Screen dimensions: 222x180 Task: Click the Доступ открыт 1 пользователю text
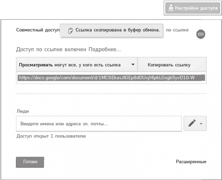(51, 136)
